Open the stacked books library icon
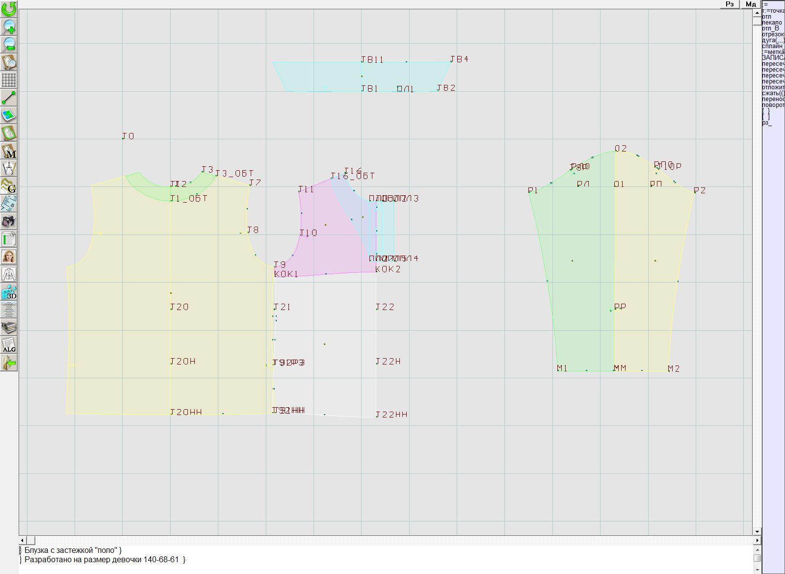Image resolution: width=785 pixels, height=574 pixels. (x=9, y=327)
